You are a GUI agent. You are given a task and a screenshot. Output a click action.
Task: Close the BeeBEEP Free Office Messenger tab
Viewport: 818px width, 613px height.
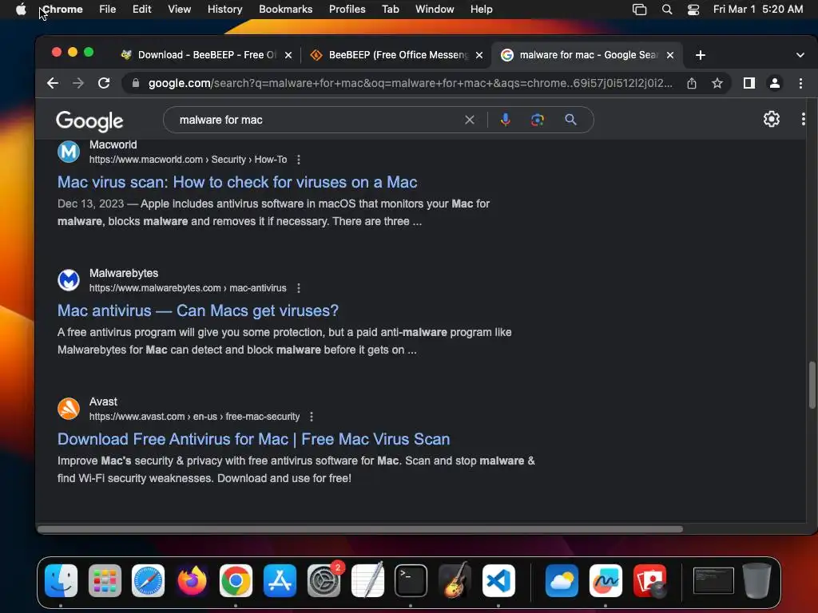point(479,55)
